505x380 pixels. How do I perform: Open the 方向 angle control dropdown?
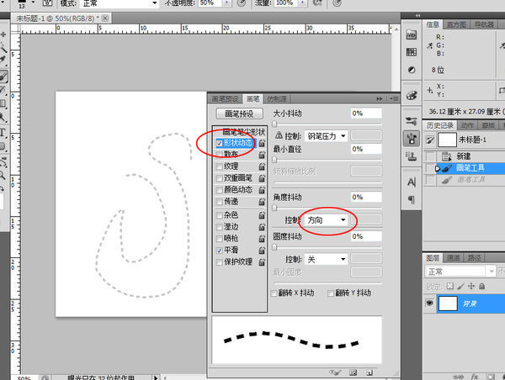327,220
